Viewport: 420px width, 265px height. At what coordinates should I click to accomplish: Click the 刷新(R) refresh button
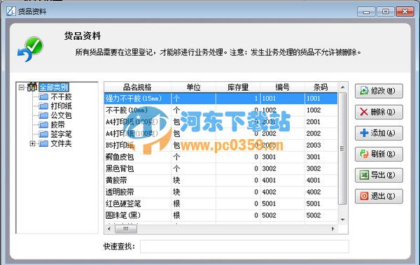379,155
